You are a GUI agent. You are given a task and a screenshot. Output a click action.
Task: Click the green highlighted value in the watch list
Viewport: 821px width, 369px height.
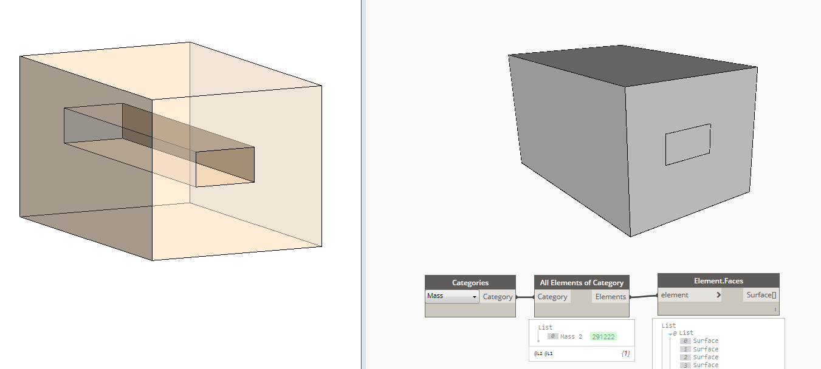[603, 336]
